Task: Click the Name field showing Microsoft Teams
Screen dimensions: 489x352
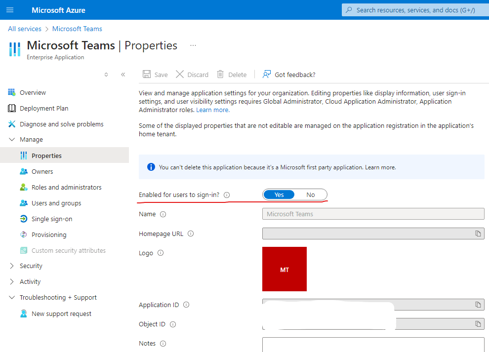Action: [373, 214]
